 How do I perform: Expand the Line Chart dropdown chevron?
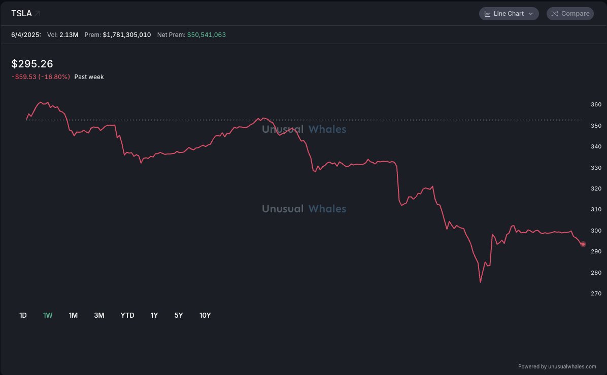tap(531, 14)
